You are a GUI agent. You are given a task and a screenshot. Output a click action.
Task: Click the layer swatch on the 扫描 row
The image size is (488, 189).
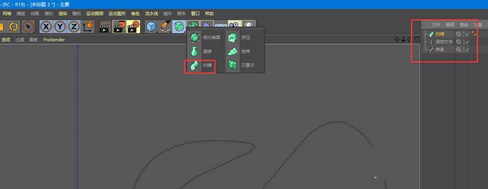click(458, 34)
